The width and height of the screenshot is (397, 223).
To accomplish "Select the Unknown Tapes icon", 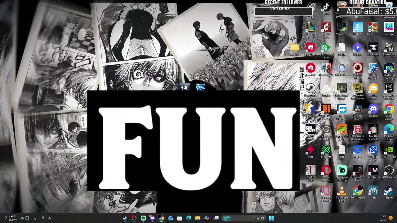I will (358, 173).
